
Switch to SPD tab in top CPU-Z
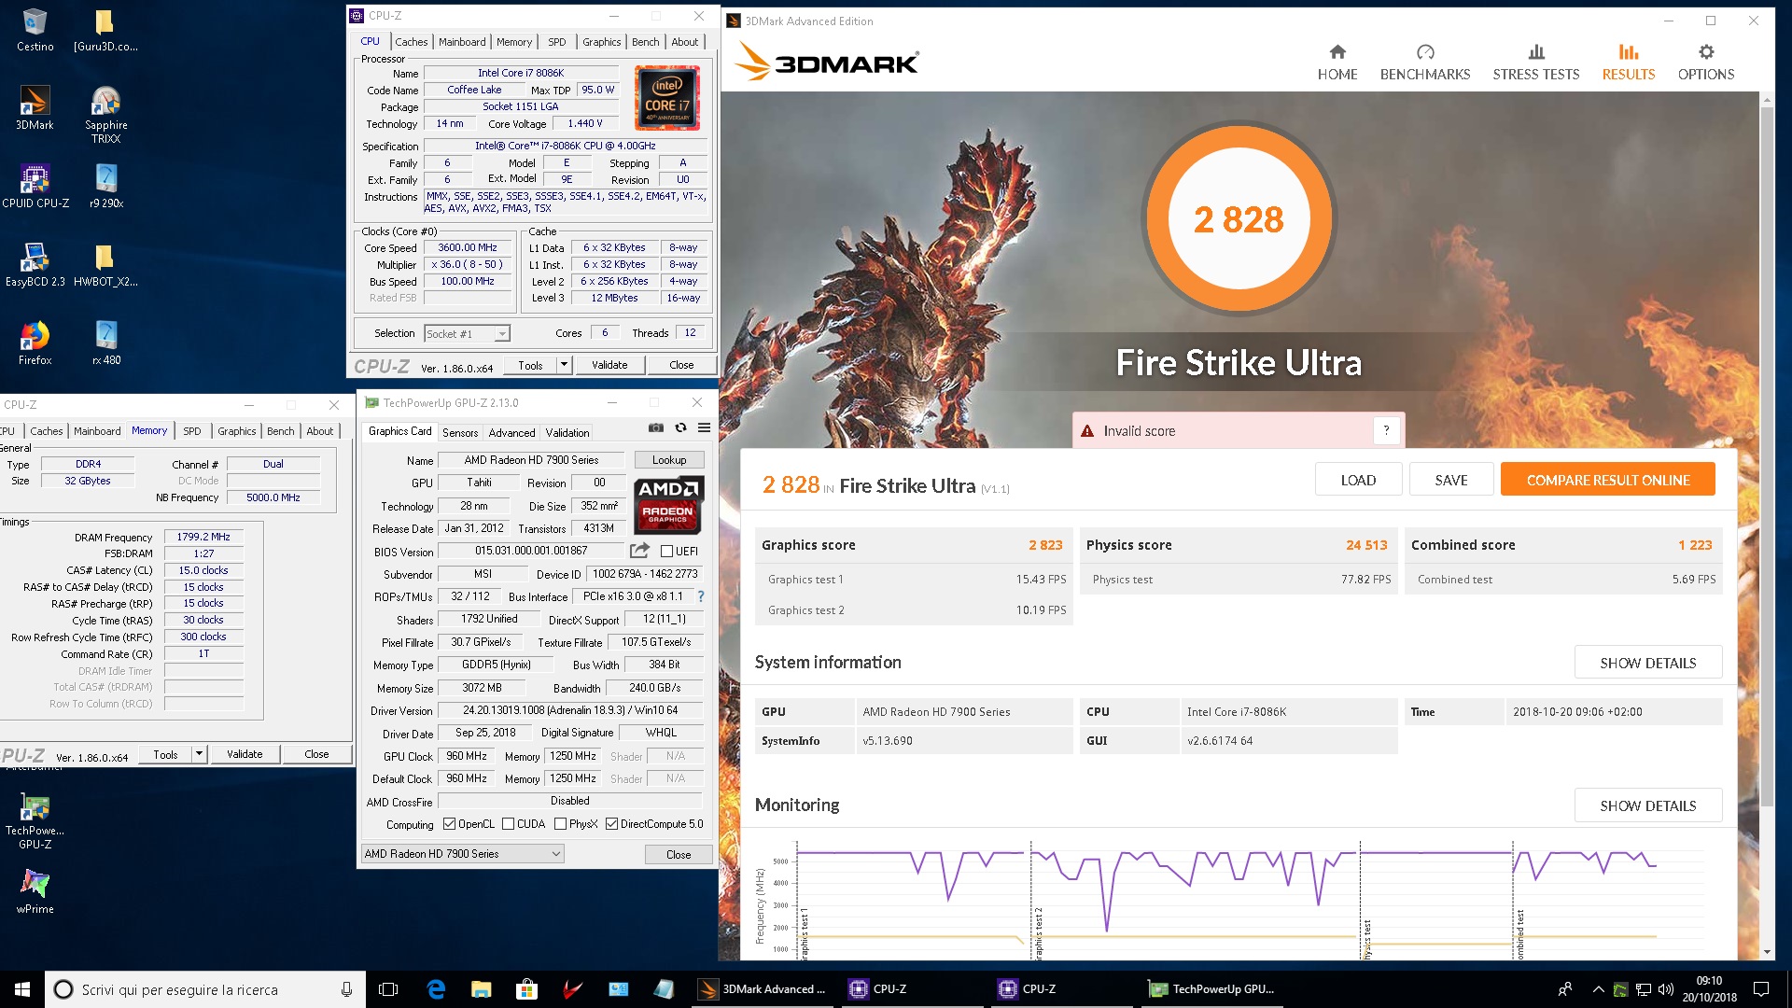(x=557, y=42)
